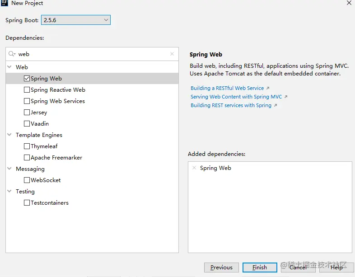Click the Spring Boot 2.5.6 version value
This screenshot has height=277, width=355.
(x=50, y=20)
